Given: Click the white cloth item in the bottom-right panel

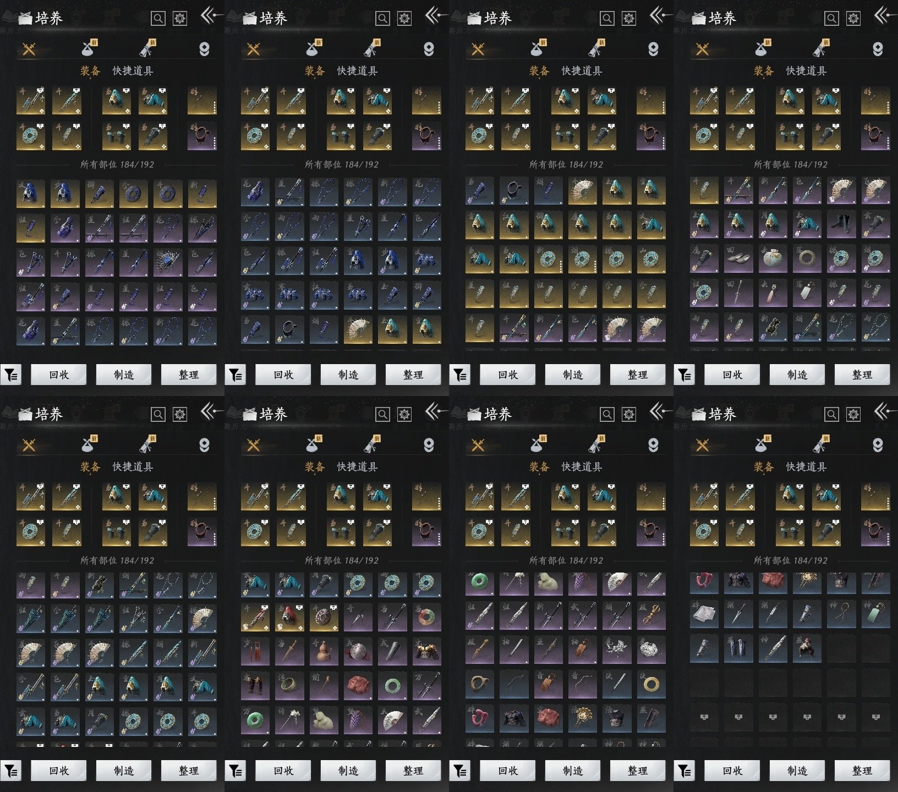Looking at the screenshot, I should [x=704, y=614].
